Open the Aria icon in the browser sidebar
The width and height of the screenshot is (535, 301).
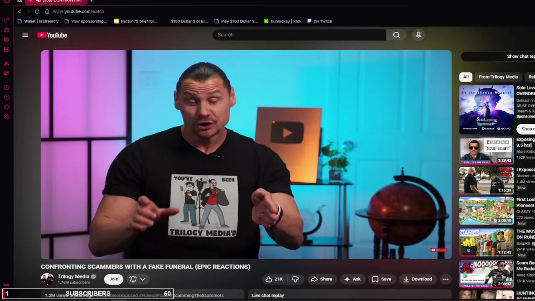[7, 64]
